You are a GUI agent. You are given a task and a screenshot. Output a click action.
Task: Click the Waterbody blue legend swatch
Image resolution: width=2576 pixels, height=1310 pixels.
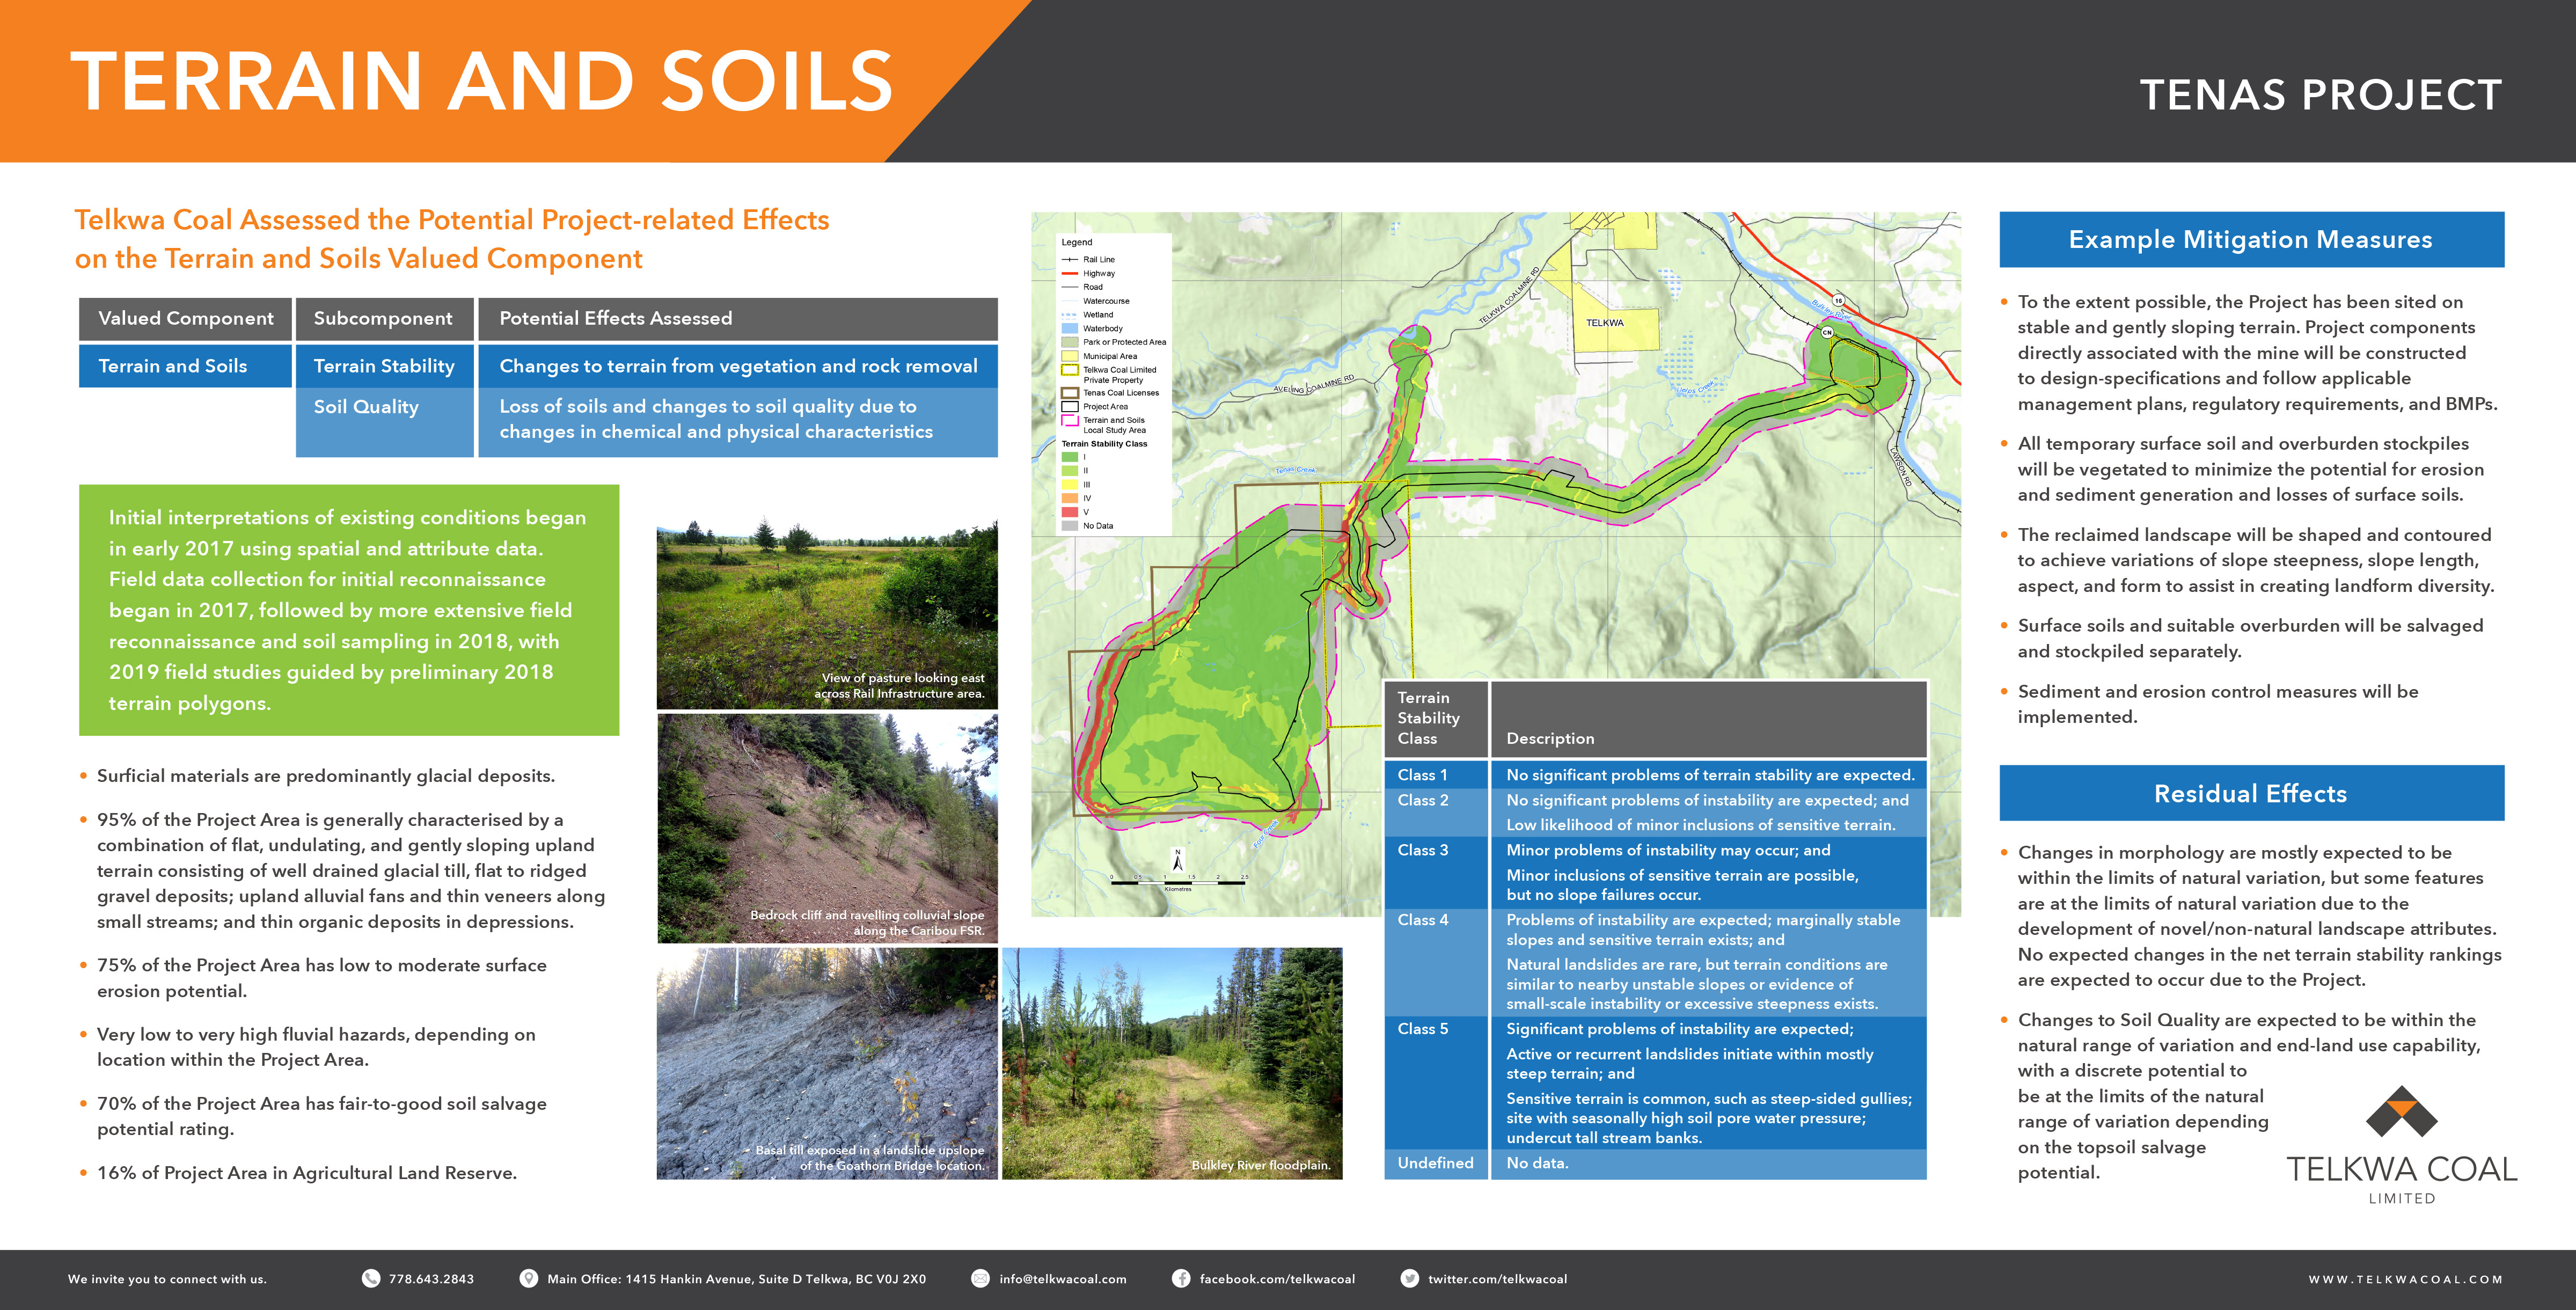pyautogui.click(x=1069, y=328)
